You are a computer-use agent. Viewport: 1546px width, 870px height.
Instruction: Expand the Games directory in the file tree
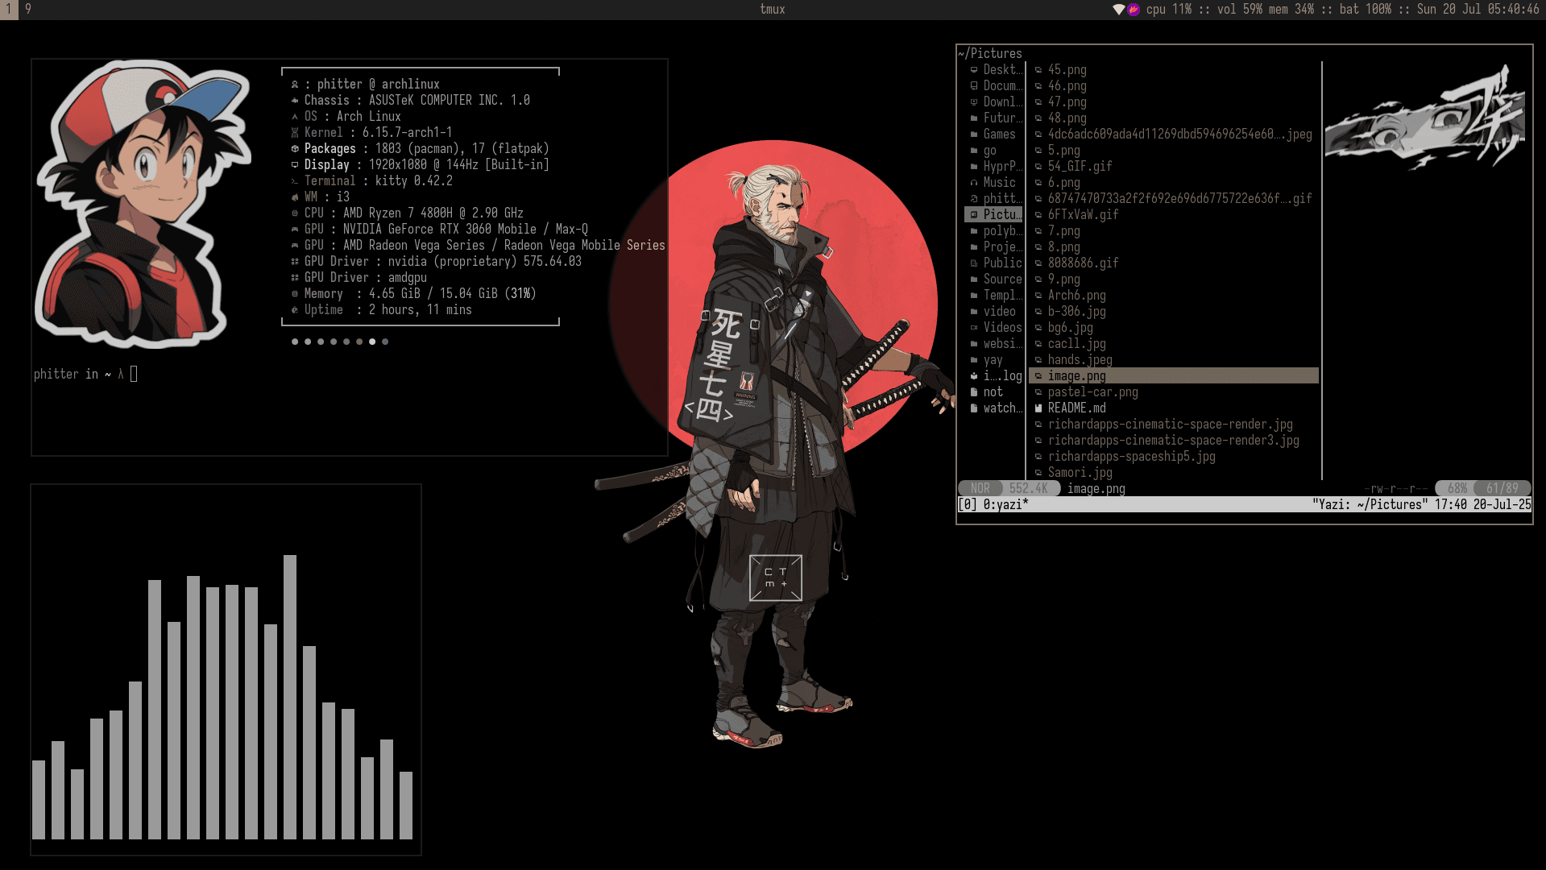pos(999,135)
